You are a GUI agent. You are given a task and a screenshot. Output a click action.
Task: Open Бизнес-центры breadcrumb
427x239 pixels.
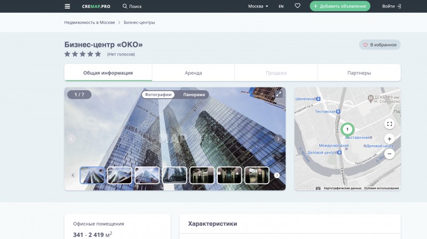[x=139, y=22]
